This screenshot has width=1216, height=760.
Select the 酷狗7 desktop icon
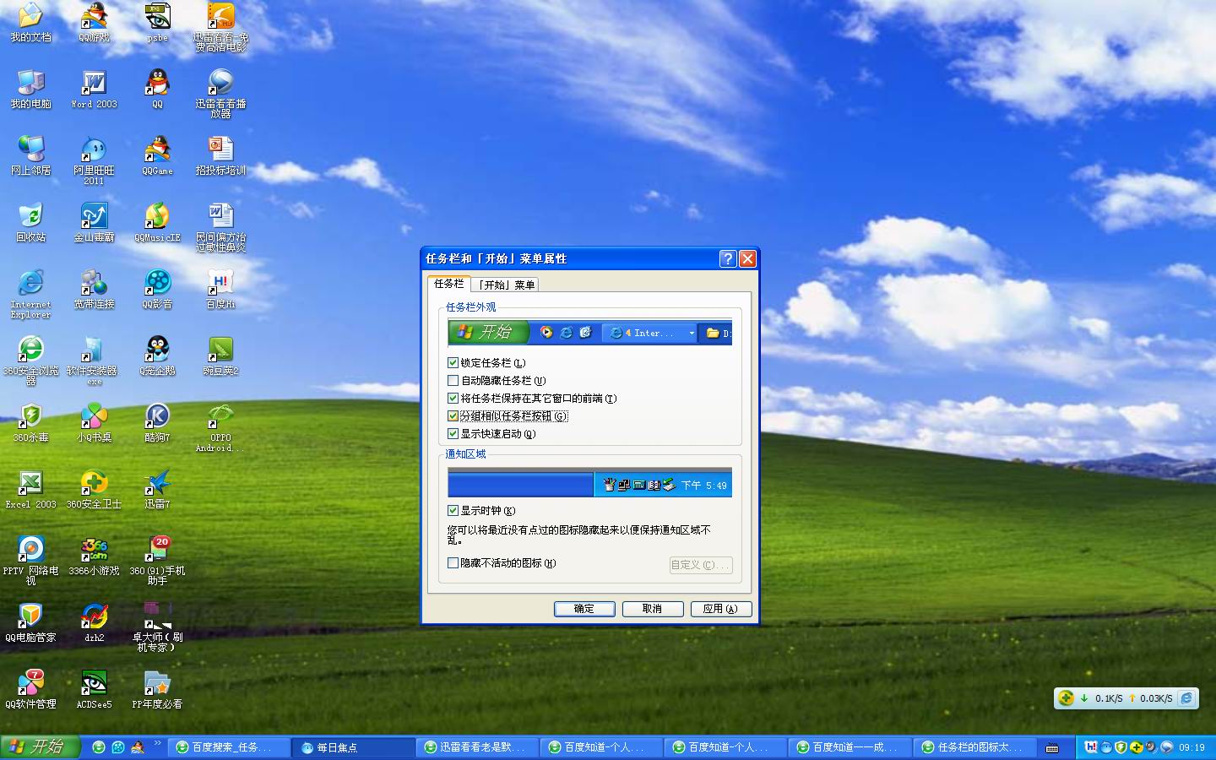coord(157,423)
